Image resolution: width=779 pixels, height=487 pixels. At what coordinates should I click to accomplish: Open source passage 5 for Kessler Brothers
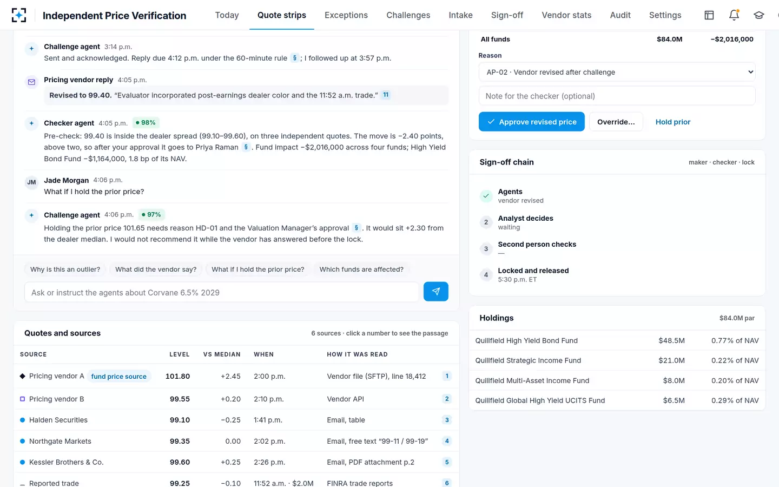click(447, 462)
